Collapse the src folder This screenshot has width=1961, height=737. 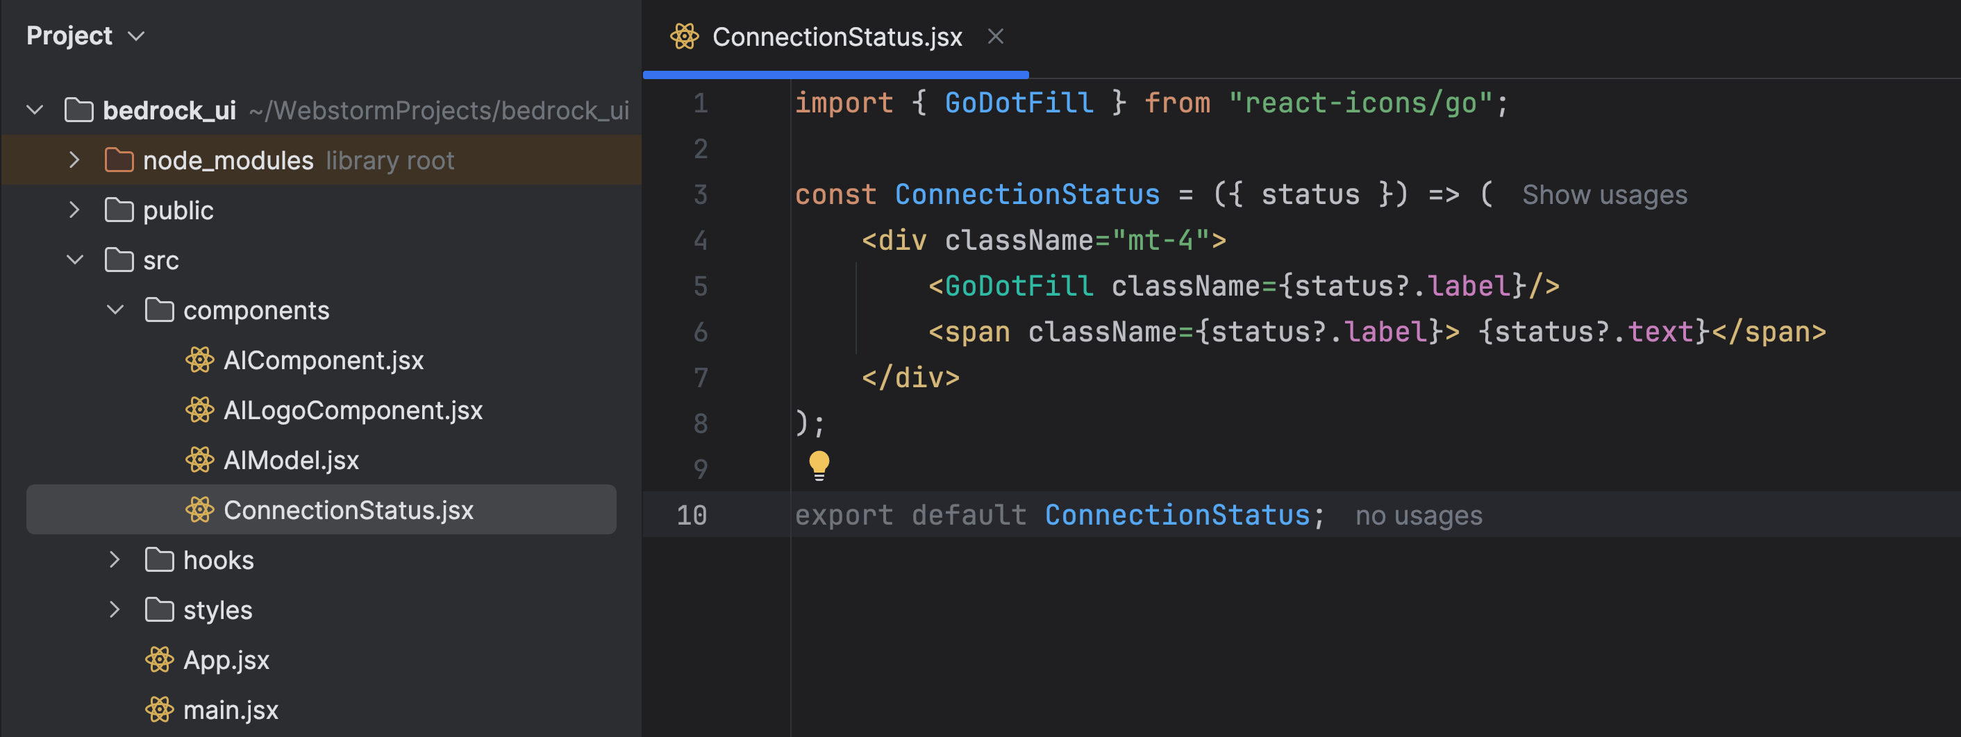74,260
